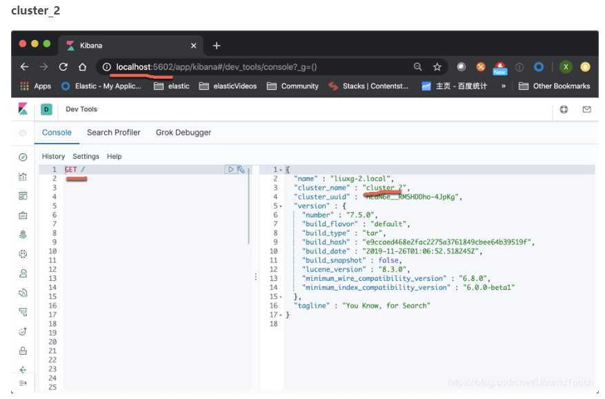Open the Kibana newsfeed mail icon
This screenshot has width=605, height=399.
[586, 109]
